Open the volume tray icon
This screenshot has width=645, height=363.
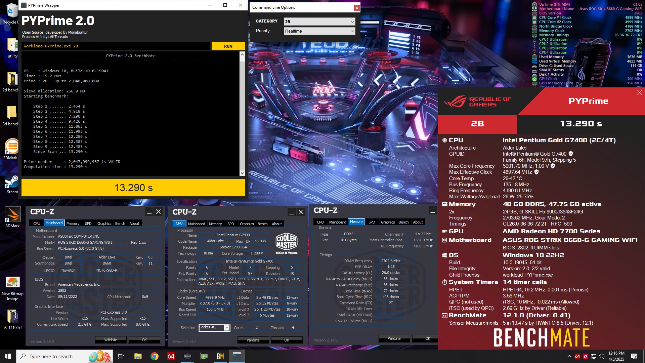(601, 356)
